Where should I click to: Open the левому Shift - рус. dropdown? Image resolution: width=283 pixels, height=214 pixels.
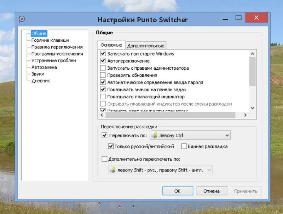click(160, 170)
